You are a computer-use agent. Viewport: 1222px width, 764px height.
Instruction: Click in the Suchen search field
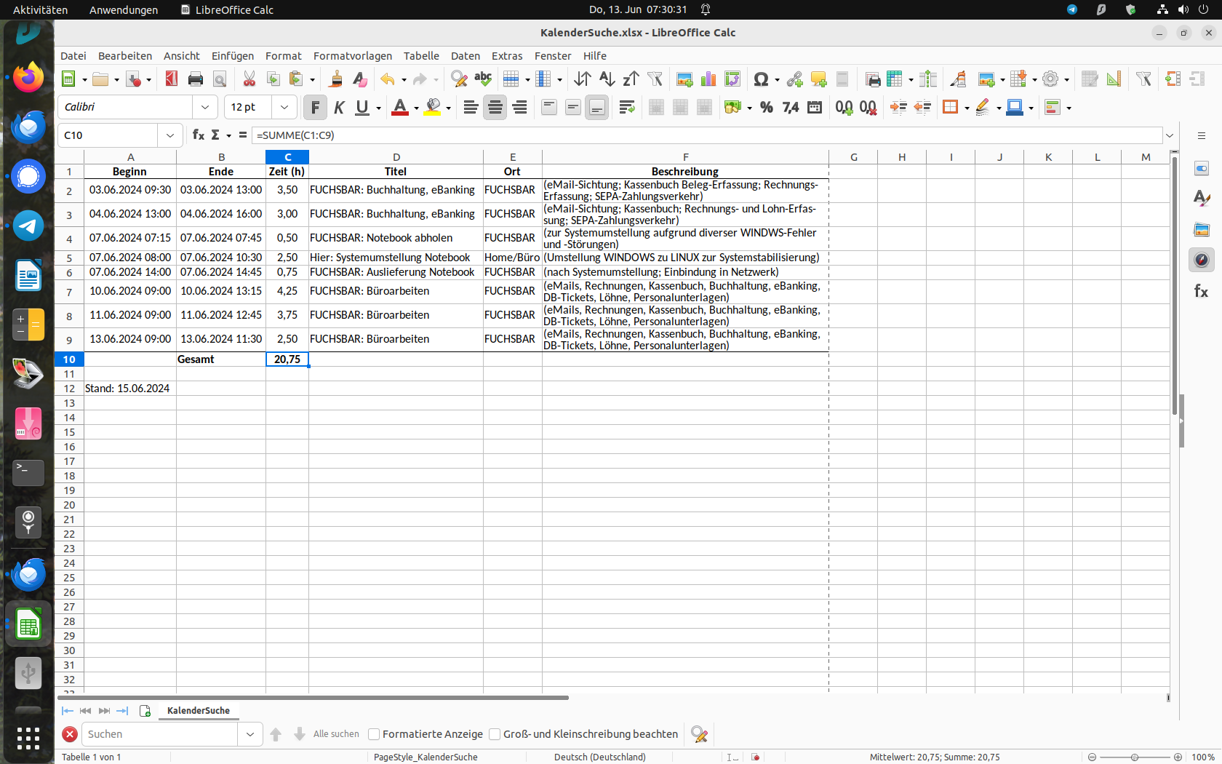160,734
